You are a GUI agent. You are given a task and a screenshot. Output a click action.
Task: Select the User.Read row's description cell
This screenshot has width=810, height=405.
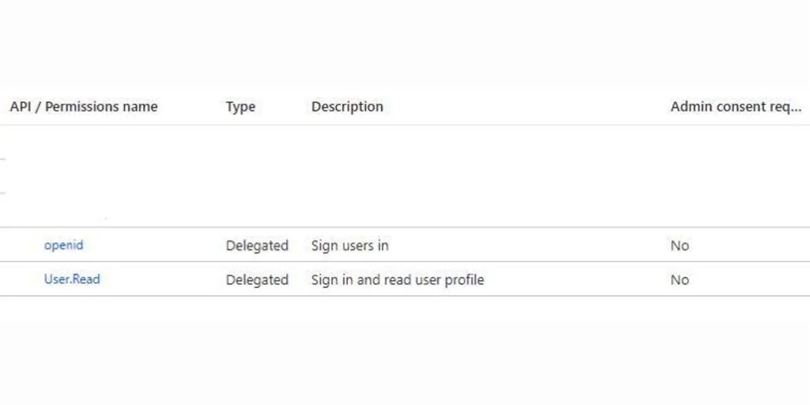click(x=397, y=280)
